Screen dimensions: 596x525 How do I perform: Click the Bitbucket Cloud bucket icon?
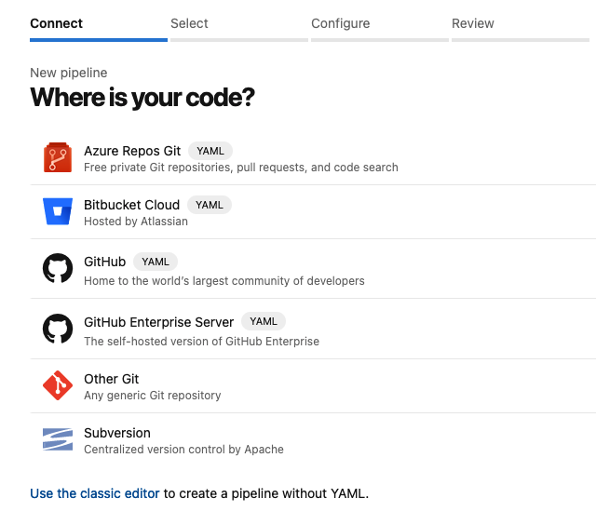(x=58, y=211)
